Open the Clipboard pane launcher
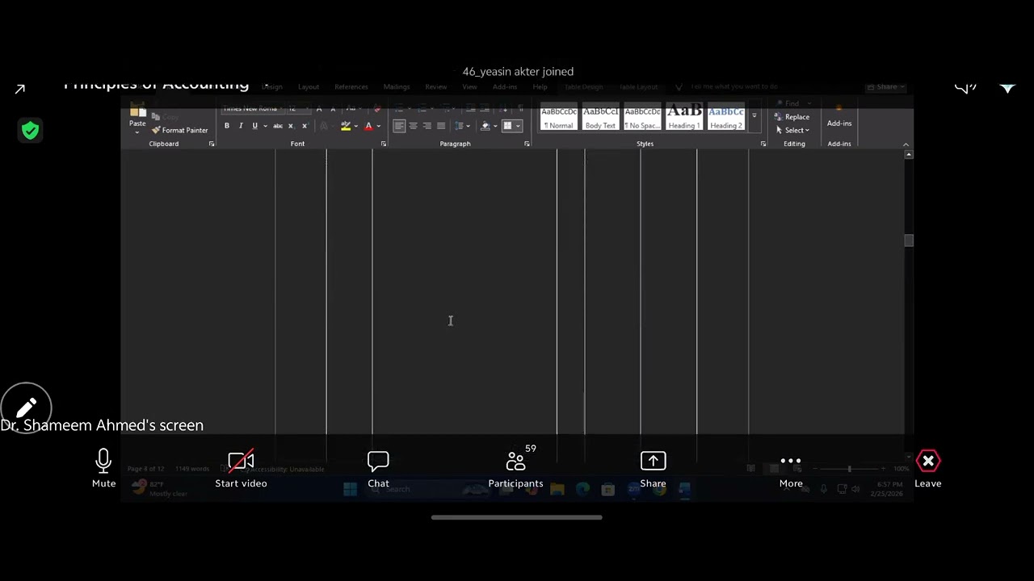Viewport: 1034px width, 581px height. point(212,144)
